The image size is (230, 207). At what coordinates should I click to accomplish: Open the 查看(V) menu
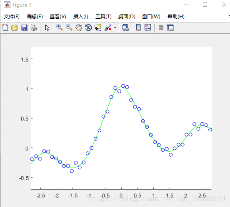pos(58,17)
